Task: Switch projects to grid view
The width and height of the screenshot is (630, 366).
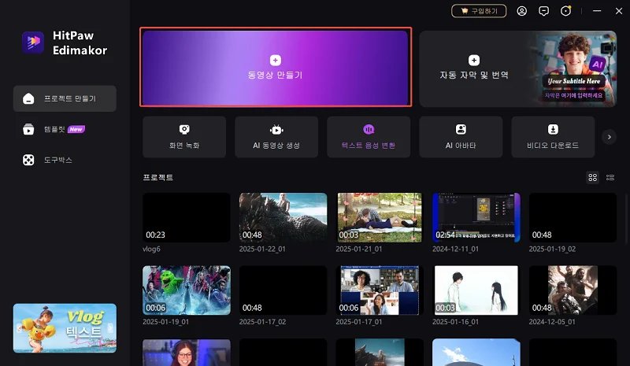Action: 593,178
